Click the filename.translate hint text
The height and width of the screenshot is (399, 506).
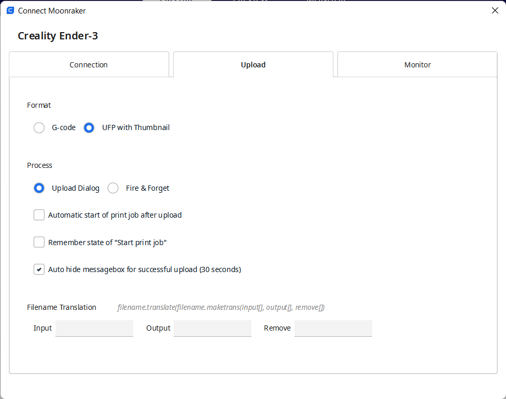221,307
